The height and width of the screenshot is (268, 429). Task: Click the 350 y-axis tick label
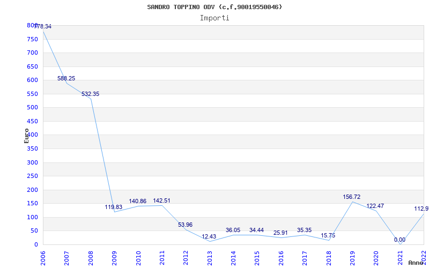pos(32,149)
